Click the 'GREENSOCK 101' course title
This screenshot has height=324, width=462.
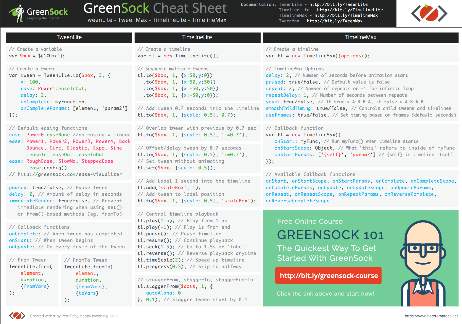click(330, 235)
